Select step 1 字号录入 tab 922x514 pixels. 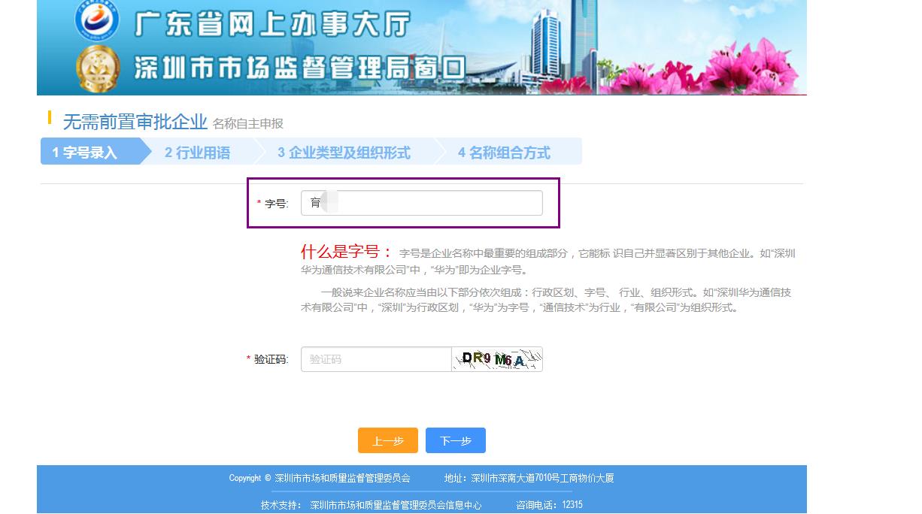85,153
